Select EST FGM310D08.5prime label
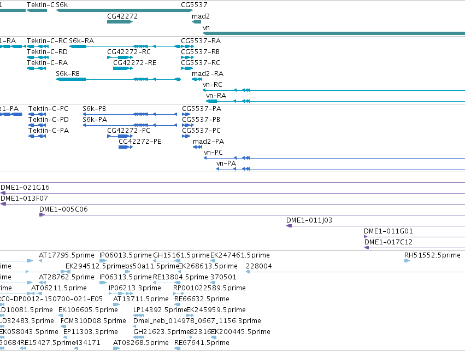Screen dimensions: 465x351 tap(93, 321)
